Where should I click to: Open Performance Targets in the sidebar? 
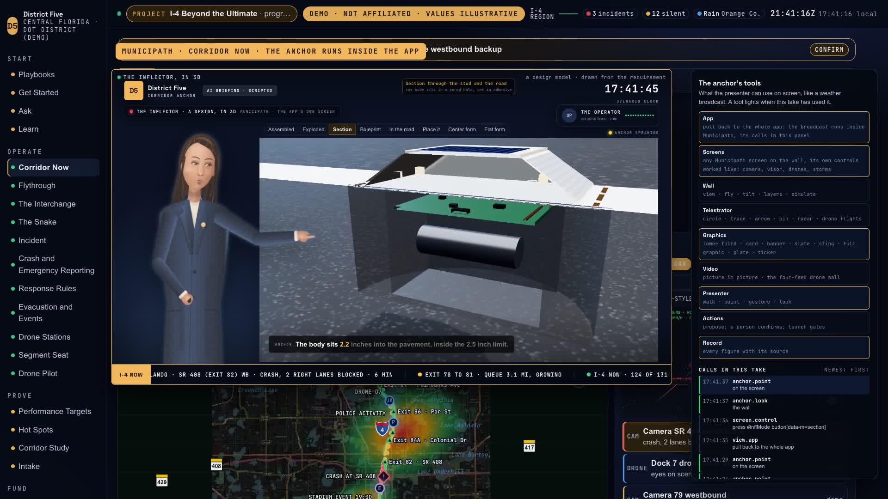pos(55,411)
